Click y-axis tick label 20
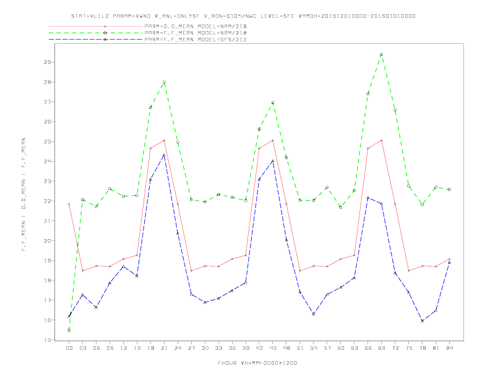Image resolution: width=490 pixels, height=379 pixels. click(47, 241)
